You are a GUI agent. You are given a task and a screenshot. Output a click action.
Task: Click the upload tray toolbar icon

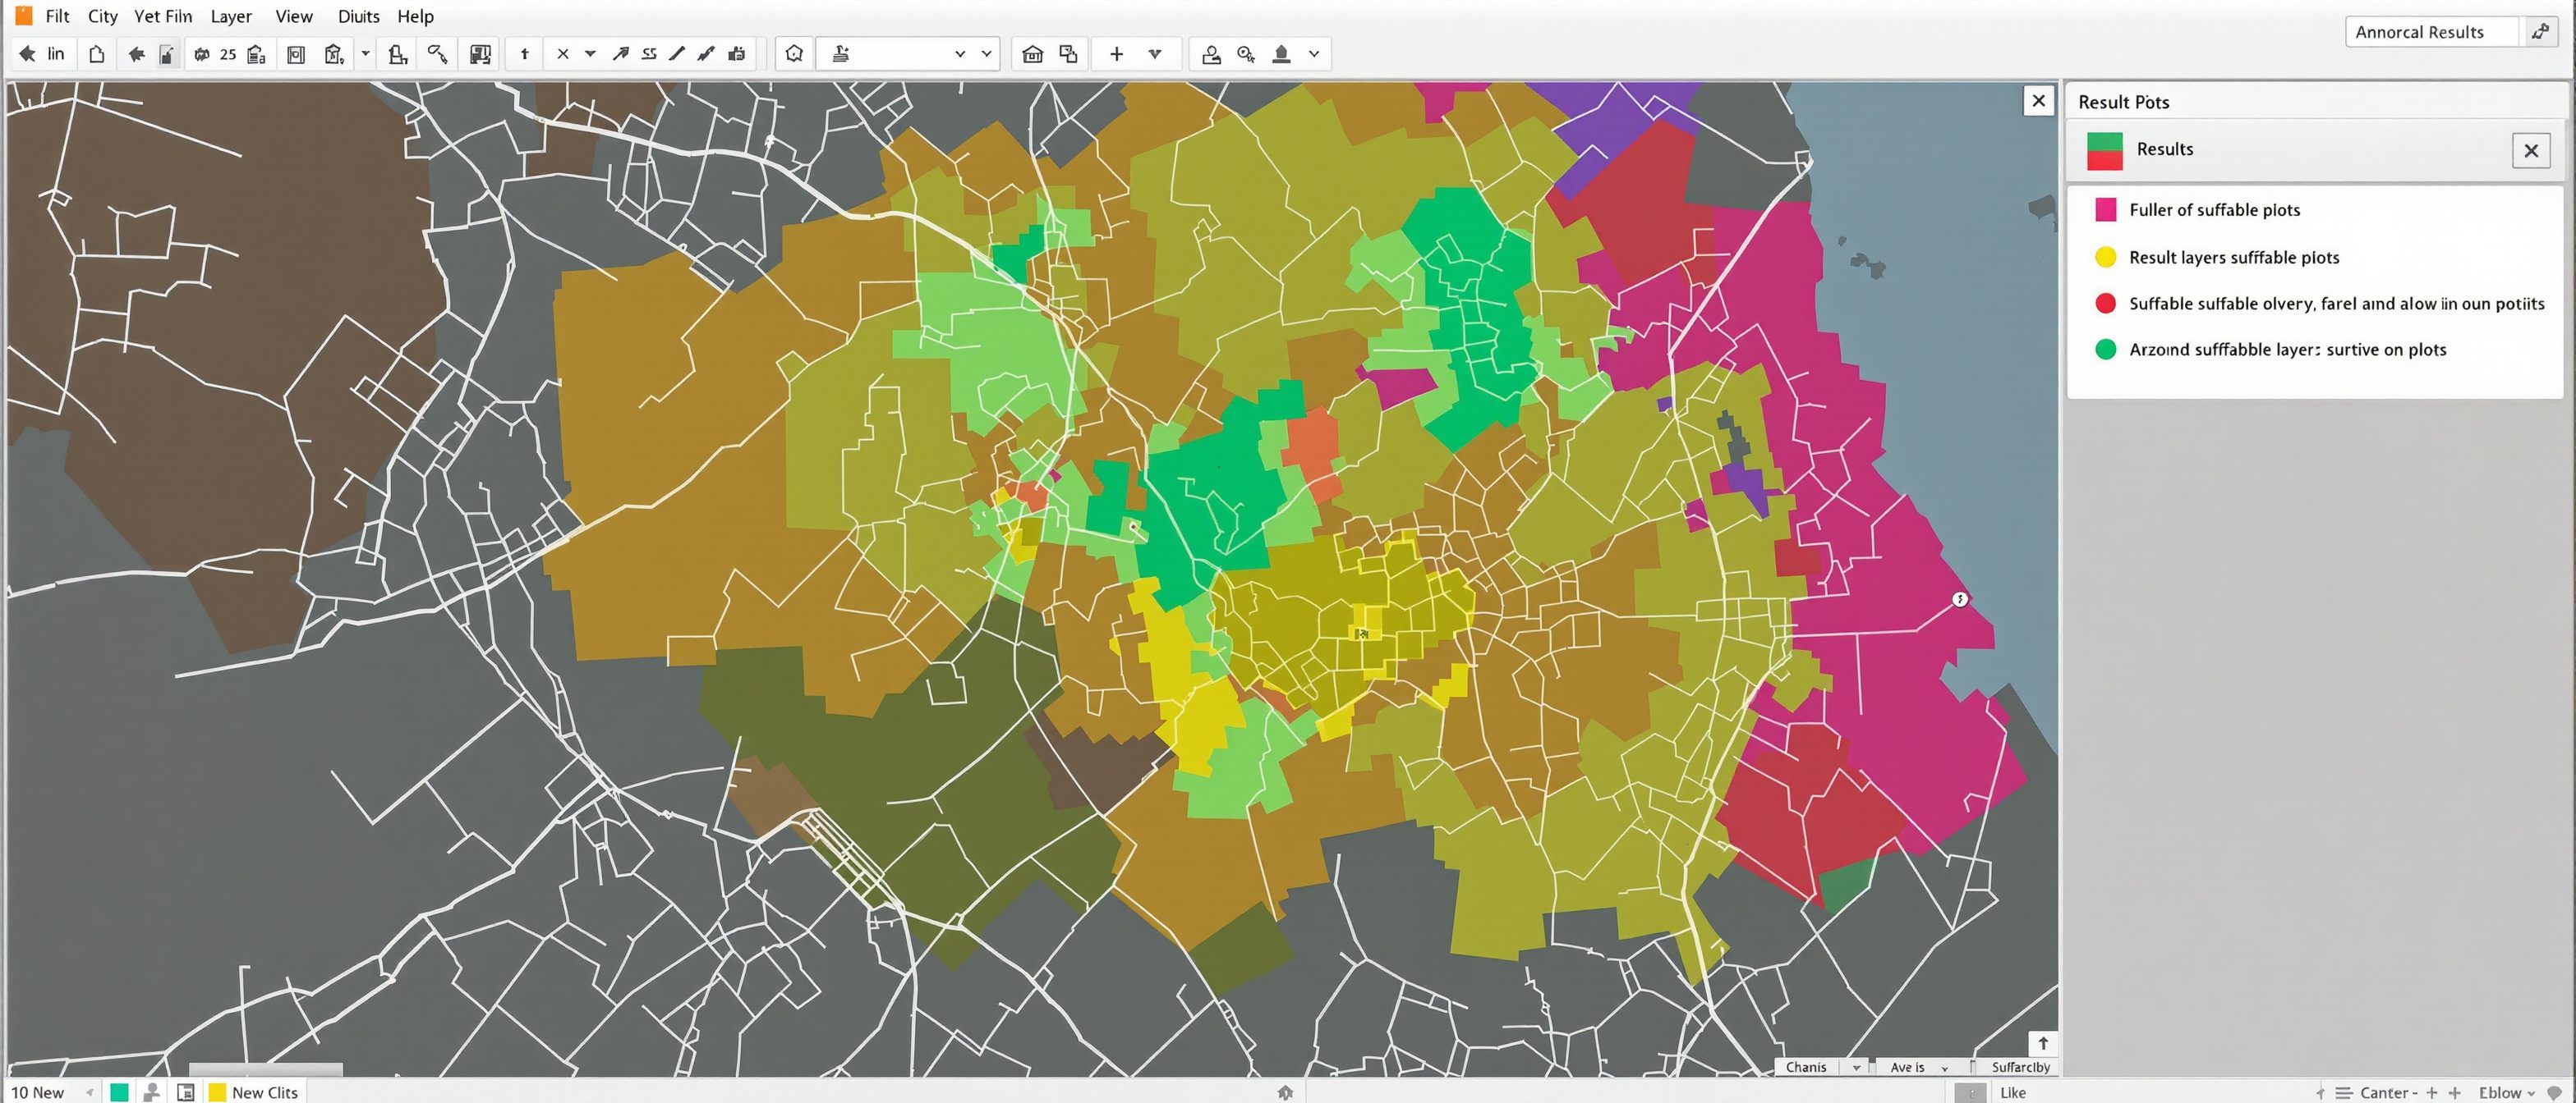pos(1281,54)
